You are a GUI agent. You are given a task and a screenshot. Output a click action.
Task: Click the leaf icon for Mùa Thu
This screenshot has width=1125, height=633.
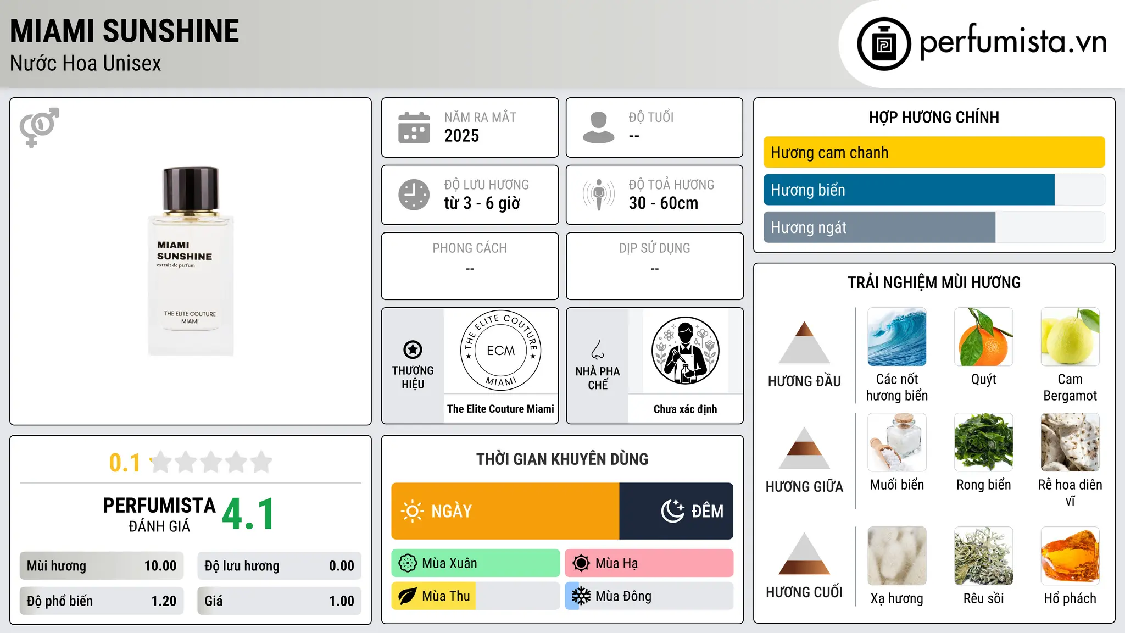[x=408, y=596]
